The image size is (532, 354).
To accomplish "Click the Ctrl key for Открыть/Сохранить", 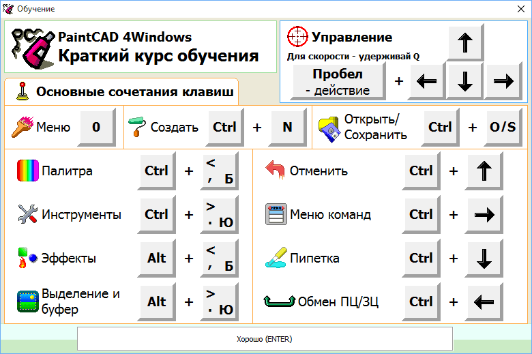I will coord(440,127).
